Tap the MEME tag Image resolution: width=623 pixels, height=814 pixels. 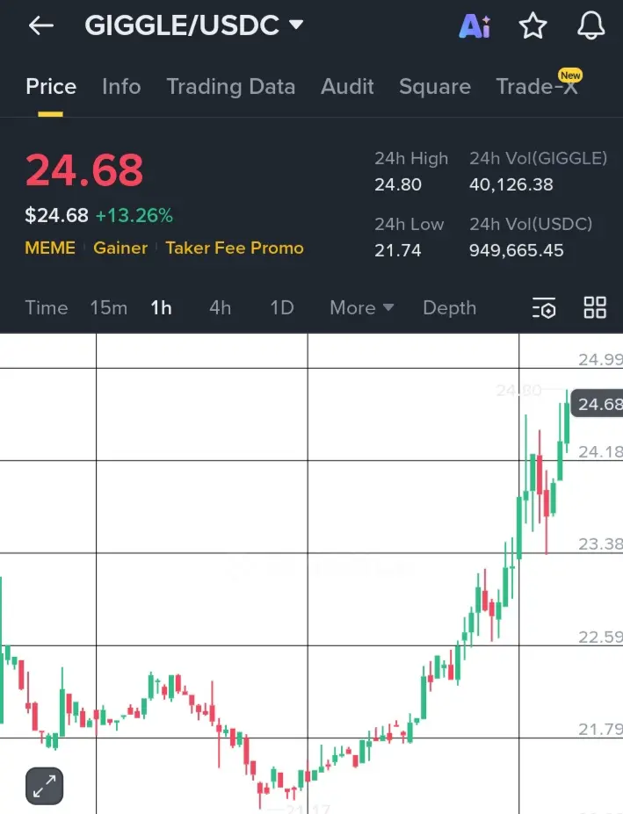pos(50,248)
